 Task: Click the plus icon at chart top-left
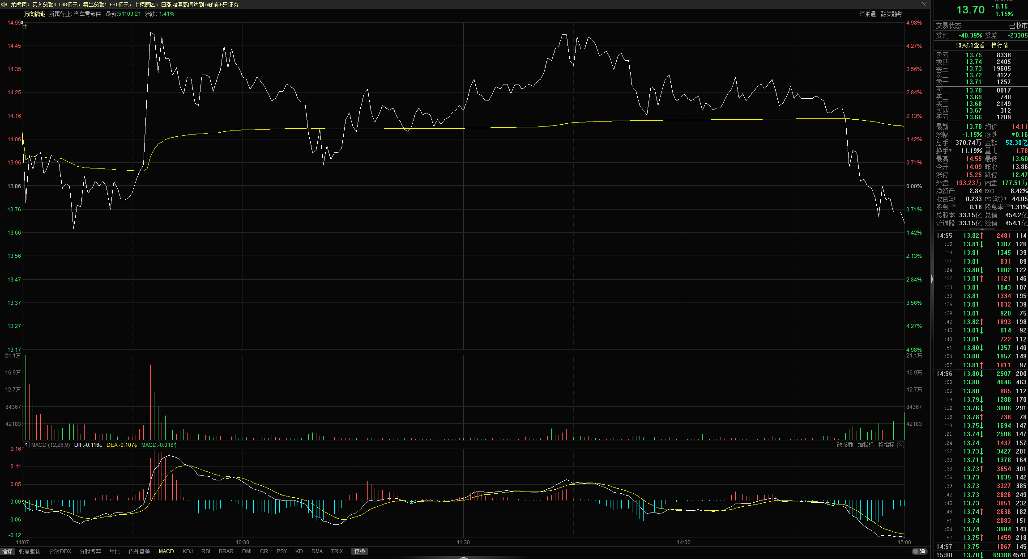[26, 26]
